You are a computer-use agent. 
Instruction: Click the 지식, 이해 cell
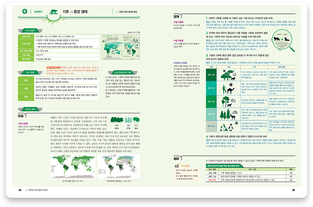pos(212,173)
